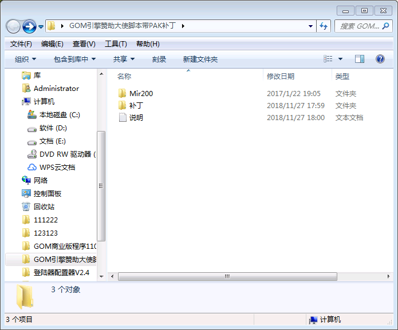This screenshot has height=330, width=398.
Task: Refresh the current folder view
Action: tap(324, 26)
